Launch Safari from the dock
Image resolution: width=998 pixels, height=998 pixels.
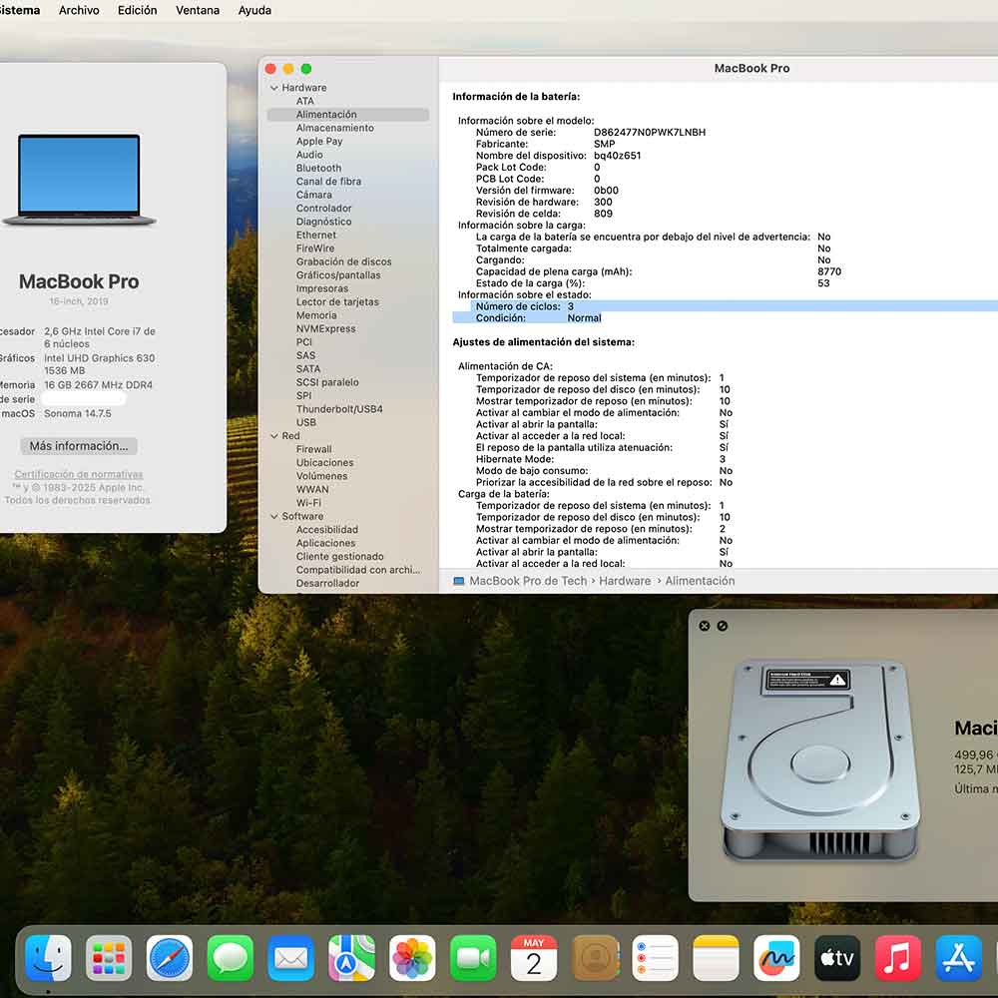tap(170, 958)
